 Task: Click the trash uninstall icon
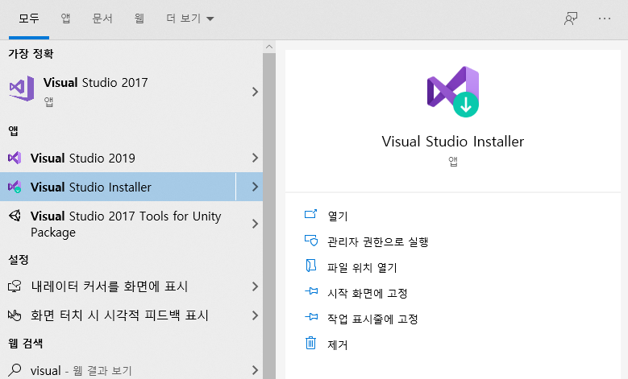311,343
